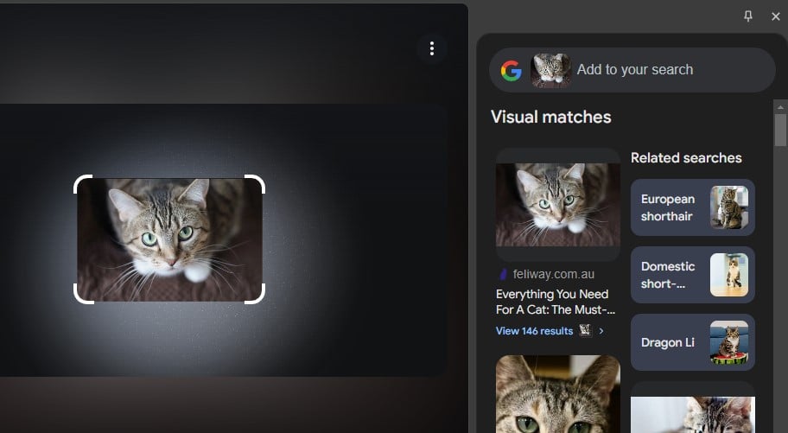Click the scrollbar up arrow

click(780, 106)
